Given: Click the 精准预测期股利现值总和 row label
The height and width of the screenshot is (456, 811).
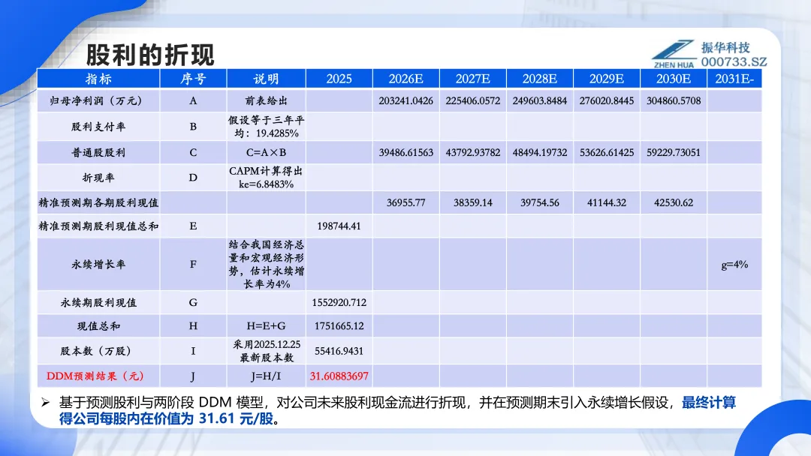Looking at the screenshot, I should 98,226.
